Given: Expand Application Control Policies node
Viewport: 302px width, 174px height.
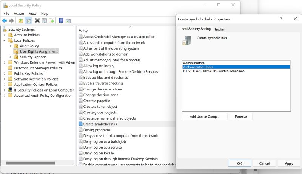Looking at the screenshot, I should (x=5, y=84).
